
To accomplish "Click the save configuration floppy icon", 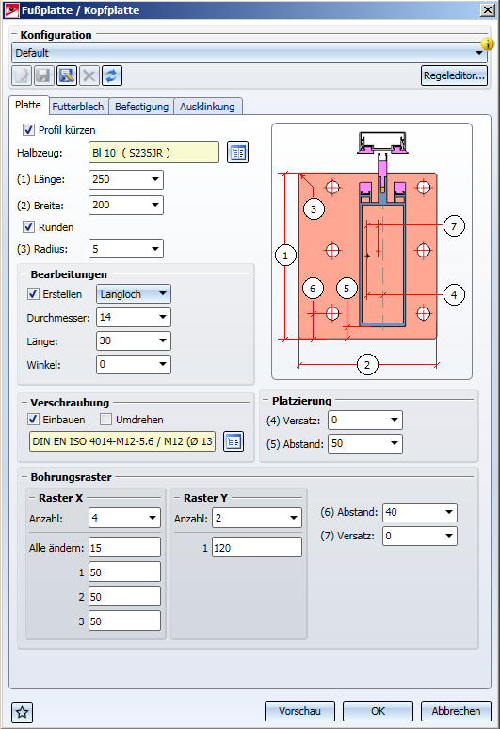I will (43, 75).
